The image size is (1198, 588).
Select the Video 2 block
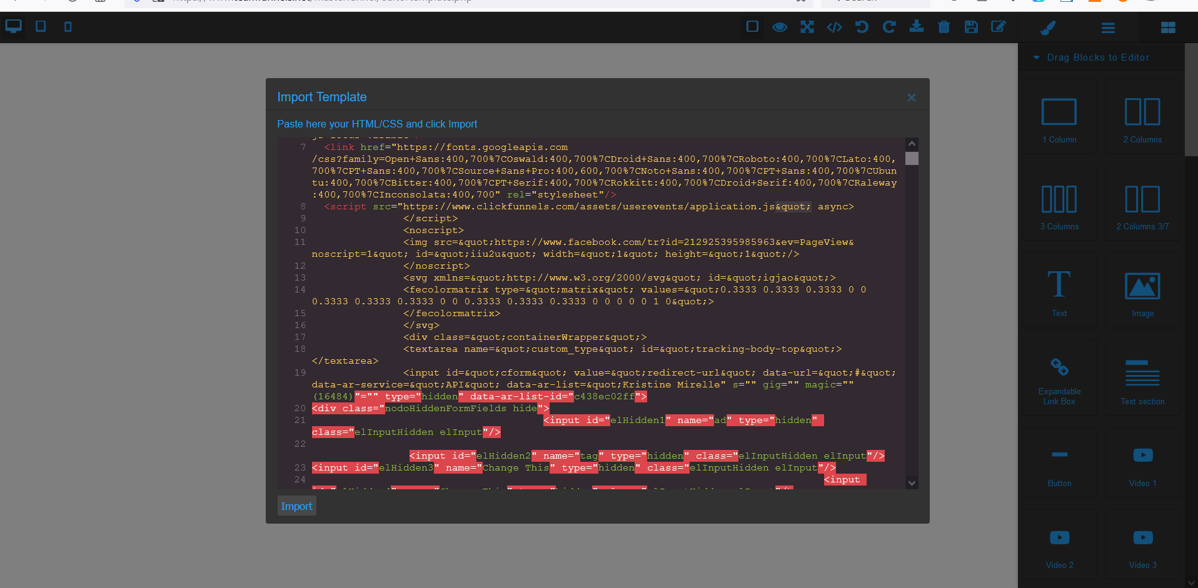[x=1059, y=545]
